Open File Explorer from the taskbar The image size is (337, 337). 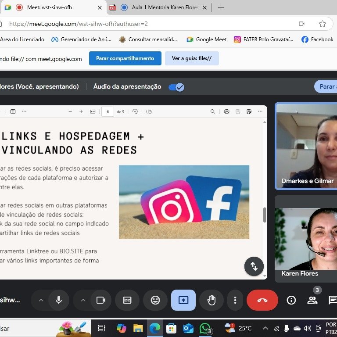coord(138,328)
